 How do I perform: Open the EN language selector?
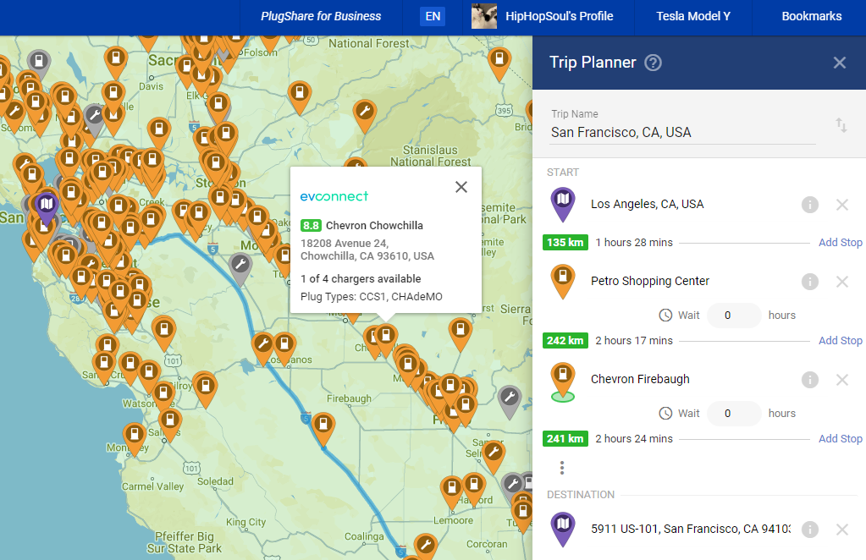point(432,16)
